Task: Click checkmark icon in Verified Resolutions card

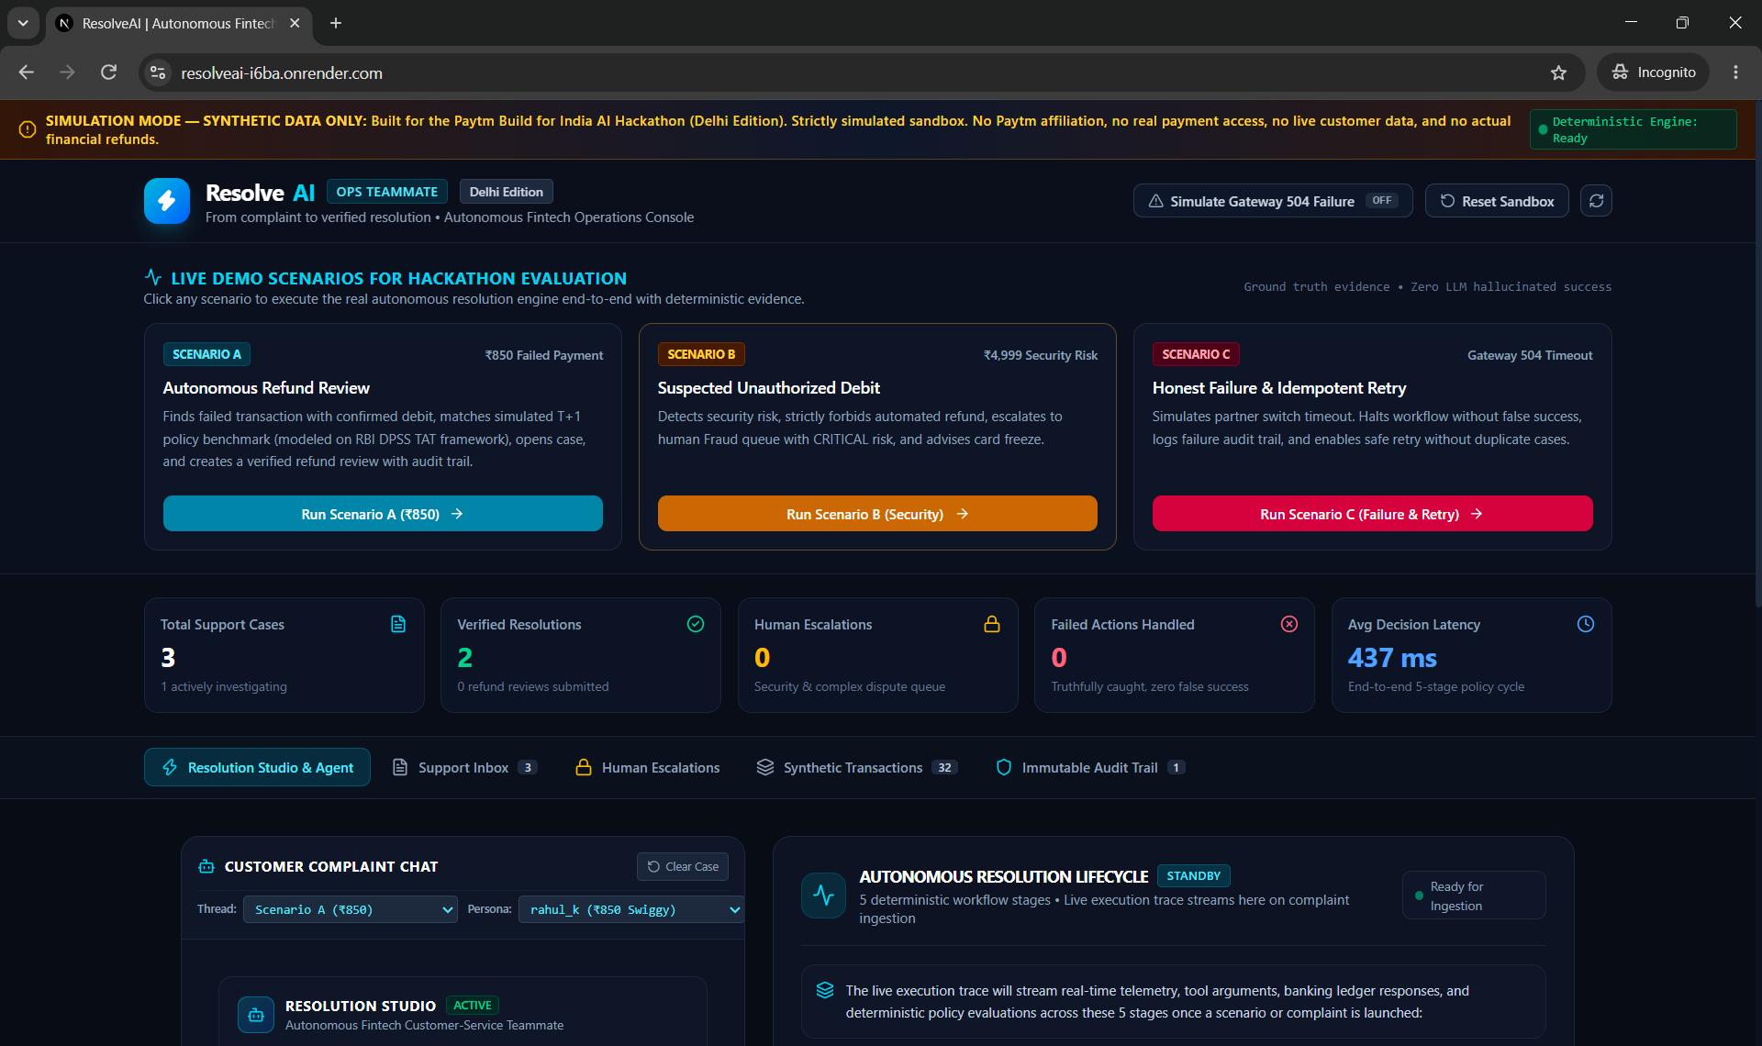Action: point(696,624)
